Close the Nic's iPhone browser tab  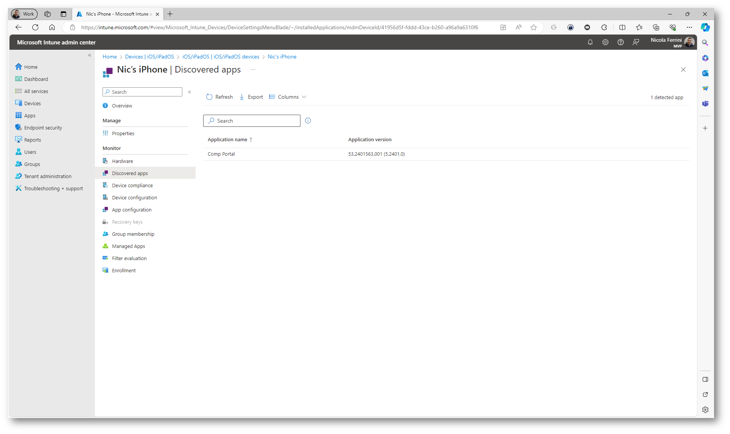pos(157,14)
